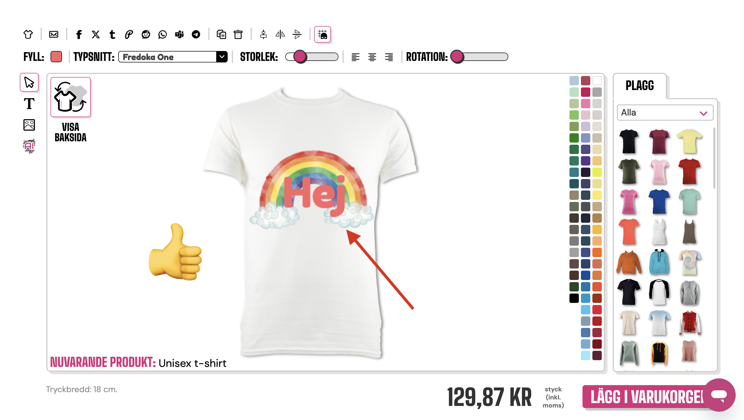
Task: Open the AI design generator tool
Action: tap(29, 146)
